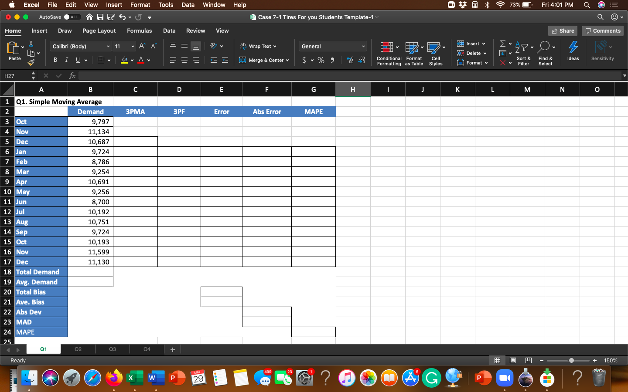Open the Comments pane
This screenshot has width=628, height=392.
(603, 31)
